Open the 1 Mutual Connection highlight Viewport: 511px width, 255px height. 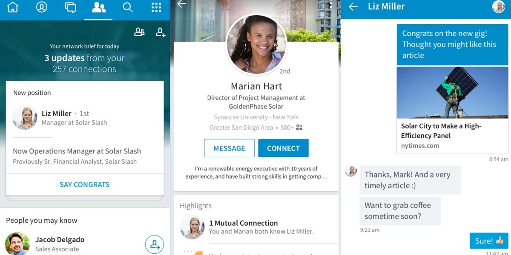(x=256, y=227)
